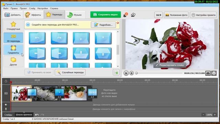
Task: Choose the cube-up arrow transition in second row
Action: (x=81, y=53)
